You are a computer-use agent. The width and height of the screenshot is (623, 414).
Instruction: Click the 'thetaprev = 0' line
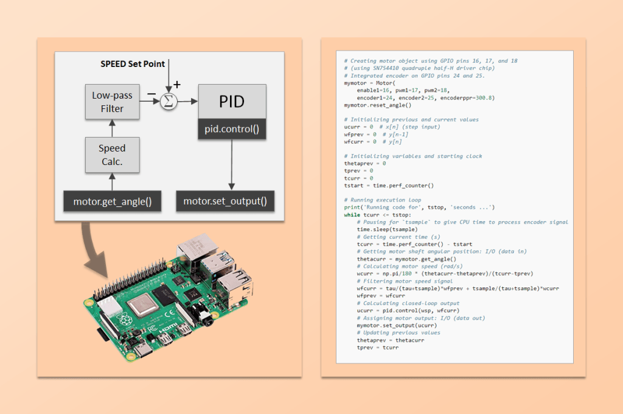365,163
